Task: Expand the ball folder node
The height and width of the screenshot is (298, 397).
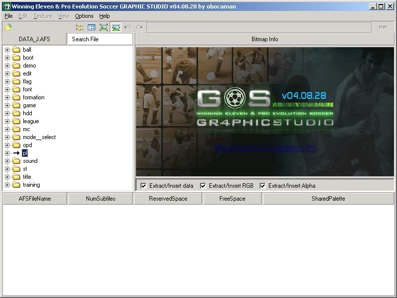Action: (7, 50)
